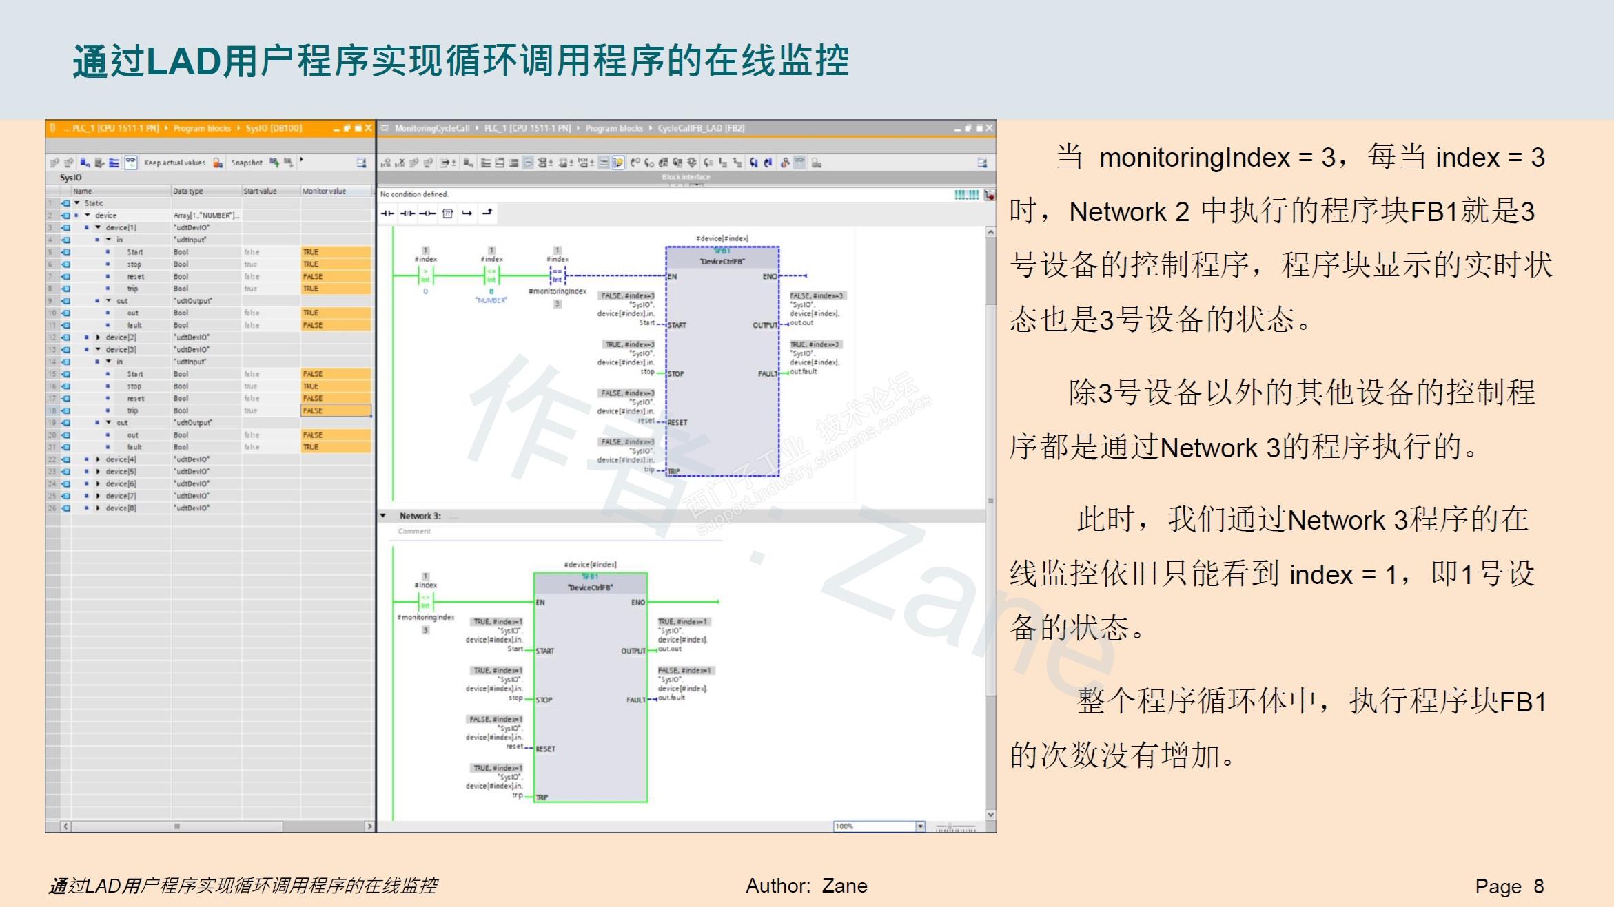Viewport: 1614px width, 907px height.
Task: Click the Monitor all glasses icon in SysIO toolbar
Action: click(130, 163)
